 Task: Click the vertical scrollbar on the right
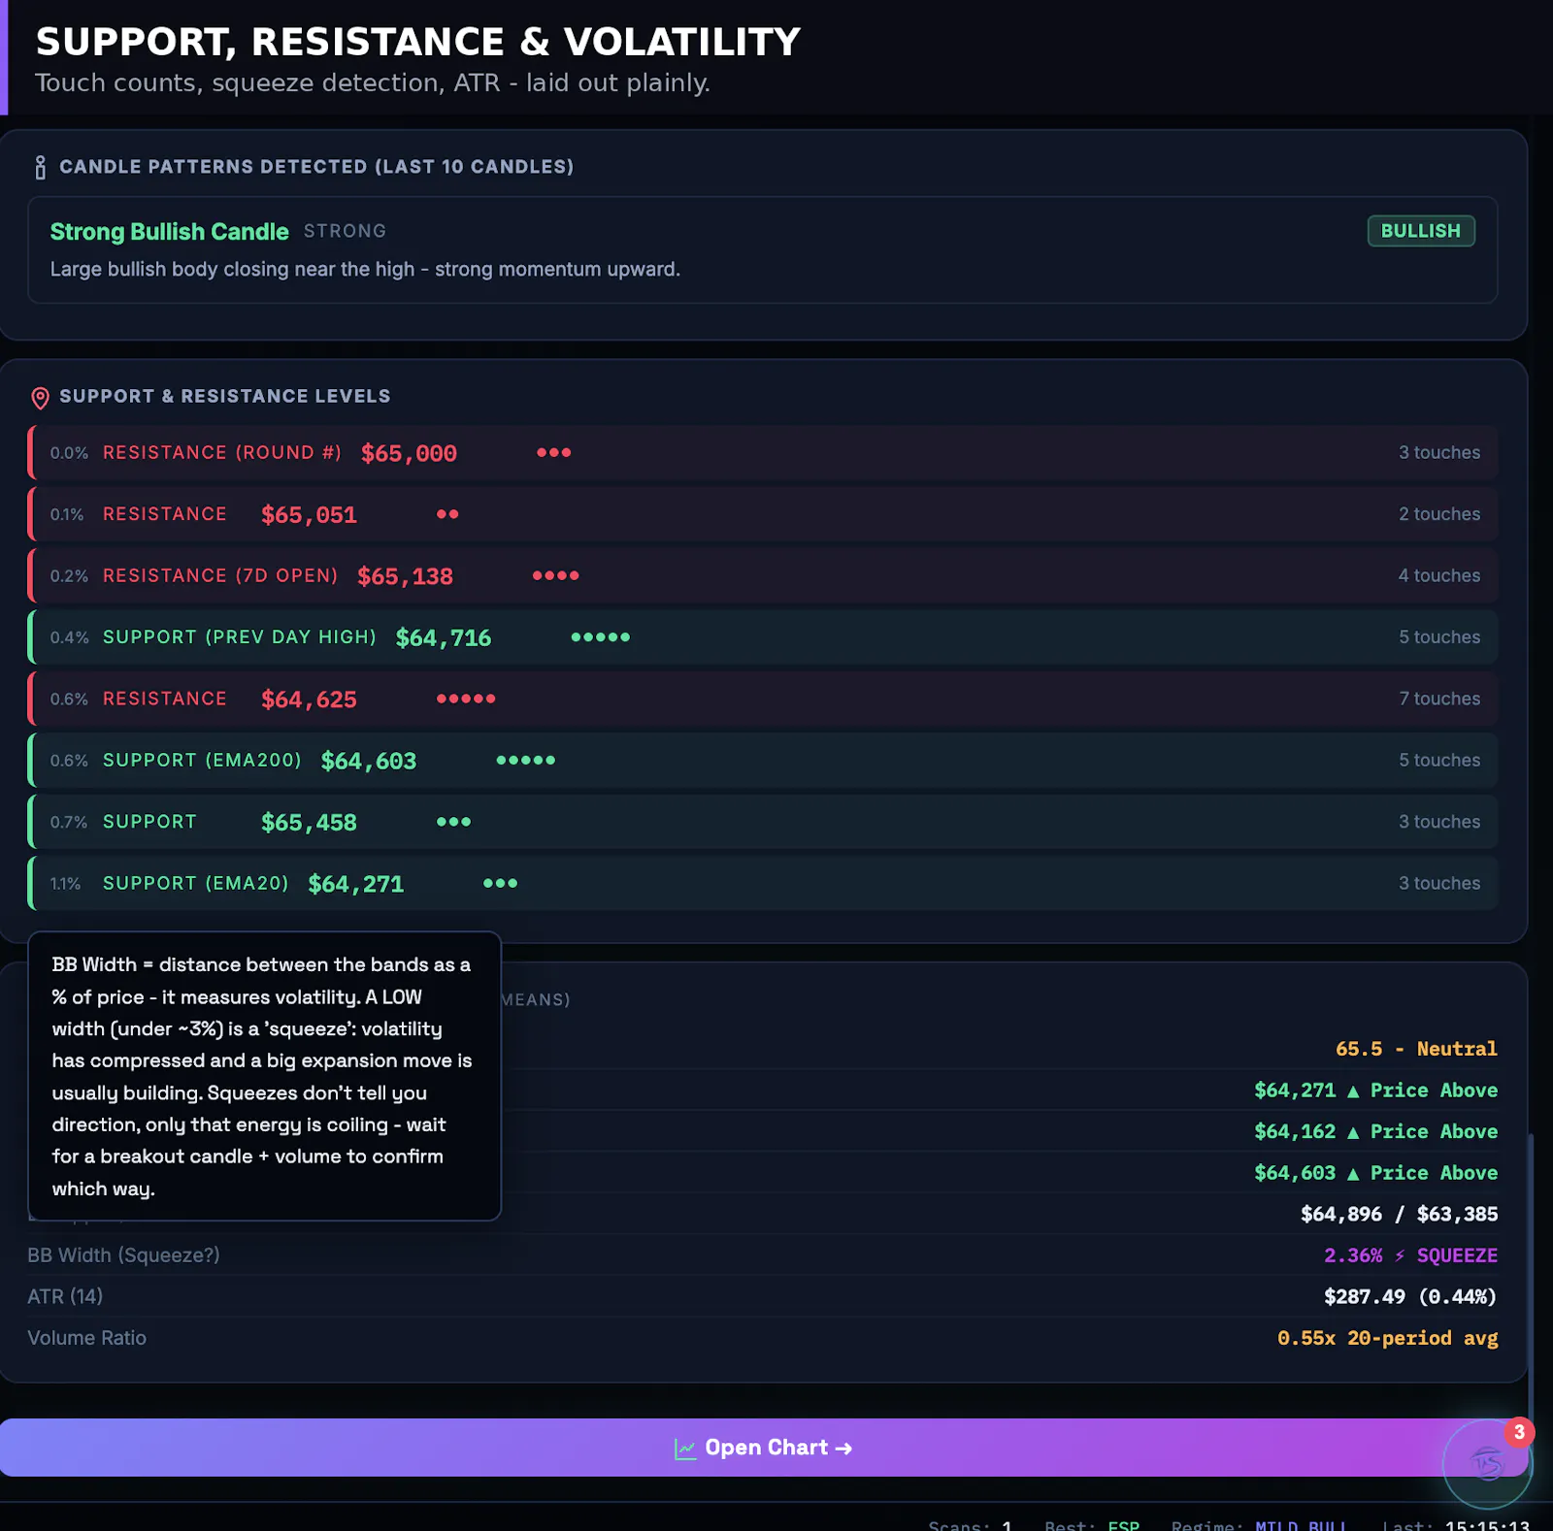coord(1531,1281)
